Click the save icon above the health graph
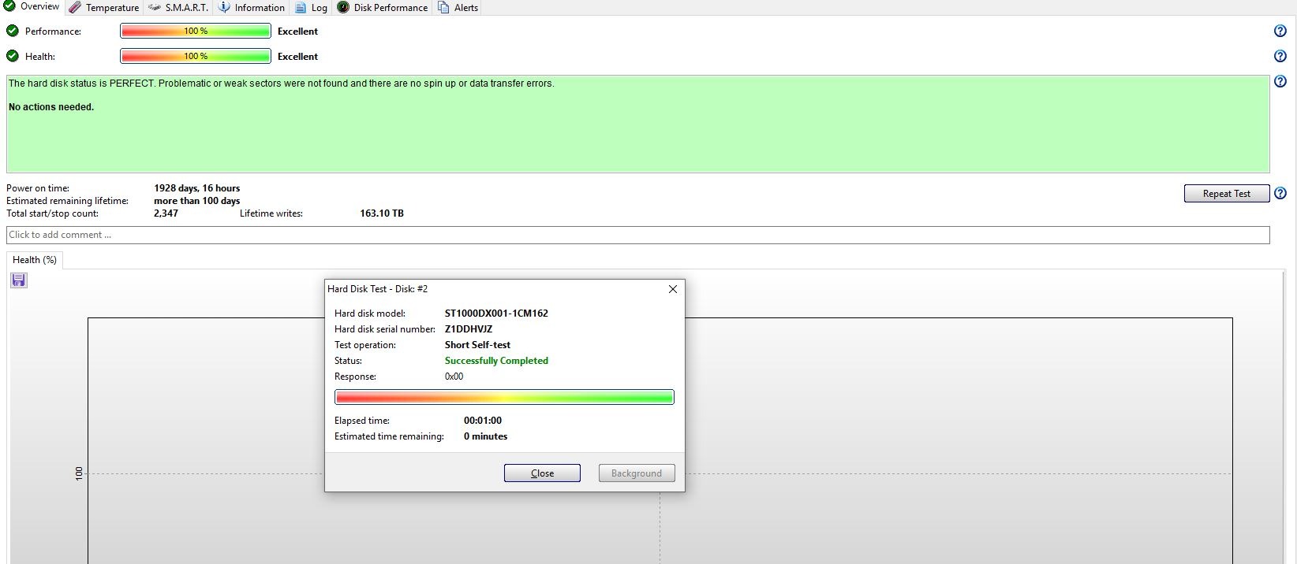Viewport: 1297px width, 564px height. [x=19, y=280]
